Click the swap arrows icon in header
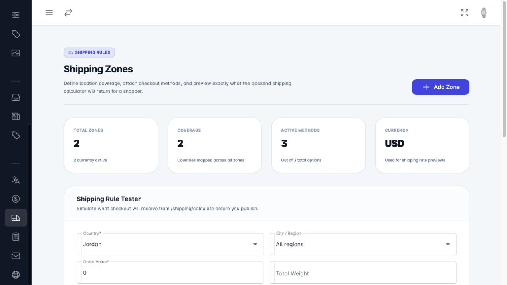Viewport: 507px width, 285px height. (x=68, y=13)
